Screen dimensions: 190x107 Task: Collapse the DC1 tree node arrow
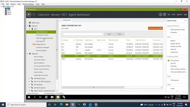(x=29, y=29)
